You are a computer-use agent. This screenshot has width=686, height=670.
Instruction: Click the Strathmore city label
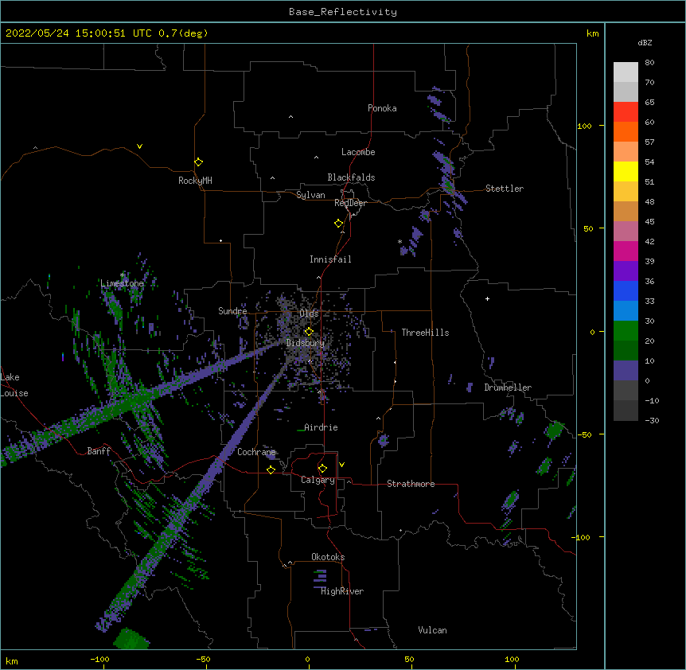point(411,484)
